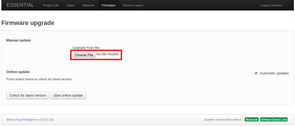
Task: Open the Project info tab
Action: 51,5
